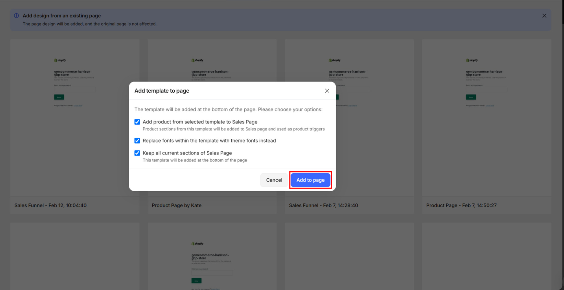
Task: Close the 'Add template to page' dialog
Action: coord(327,91)
